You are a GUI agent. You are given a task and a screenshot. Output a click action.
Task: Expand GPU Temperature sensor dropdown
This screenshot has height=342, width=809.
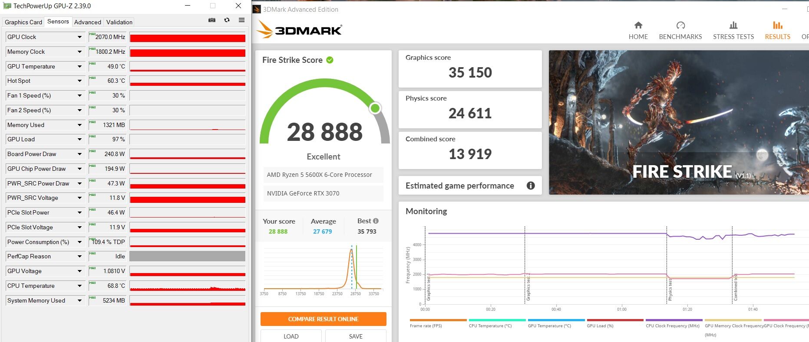(x=79, y=67)
